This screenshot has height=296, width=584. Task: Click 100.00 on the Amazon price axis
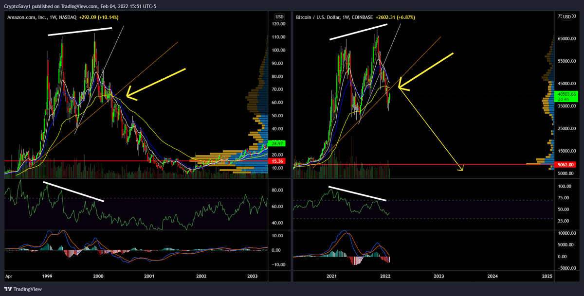pyautogui.click(x=279, y=50)
